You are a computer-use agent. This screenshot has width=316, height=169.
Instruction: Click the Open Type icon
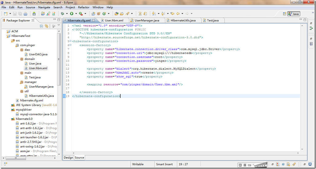tap(116, 14)
